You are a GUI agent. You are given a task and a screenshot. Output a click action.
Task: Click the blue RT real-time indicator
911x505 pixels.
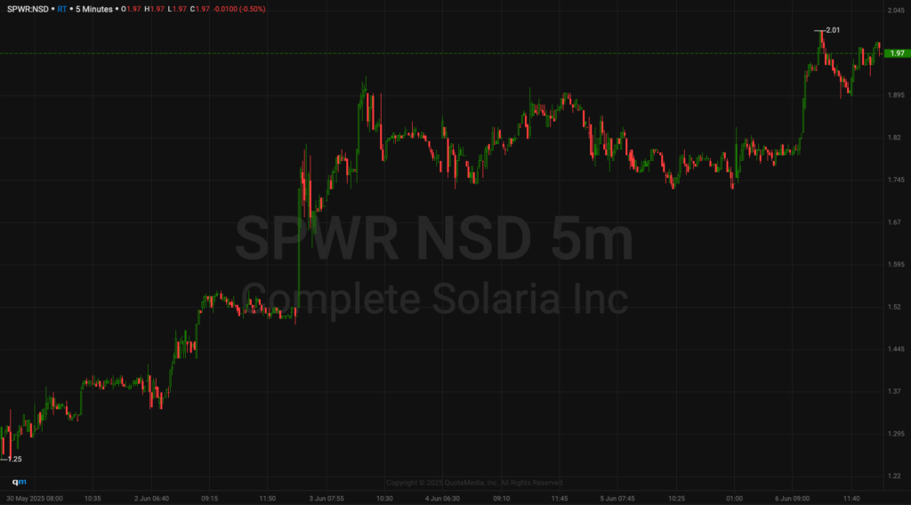click(62, 9)
